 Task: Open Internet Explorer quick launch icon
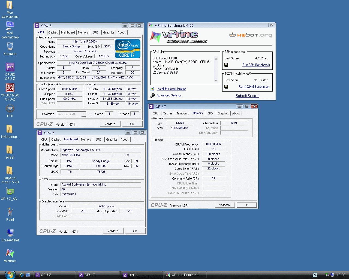[x=22, y=275]
